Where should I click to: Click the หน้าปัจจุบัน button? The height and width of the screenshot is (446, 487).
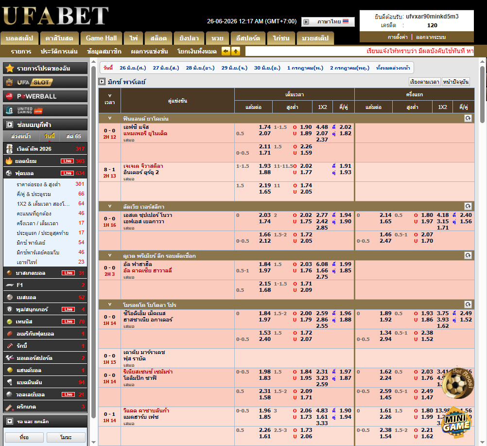point(455,82)
